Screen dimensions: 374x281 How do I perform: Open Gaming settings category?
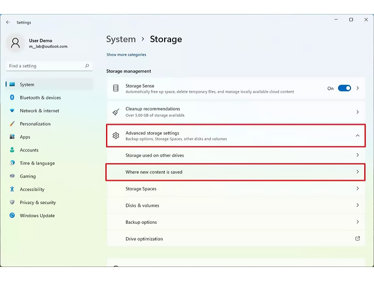click(x=49, y=176)
